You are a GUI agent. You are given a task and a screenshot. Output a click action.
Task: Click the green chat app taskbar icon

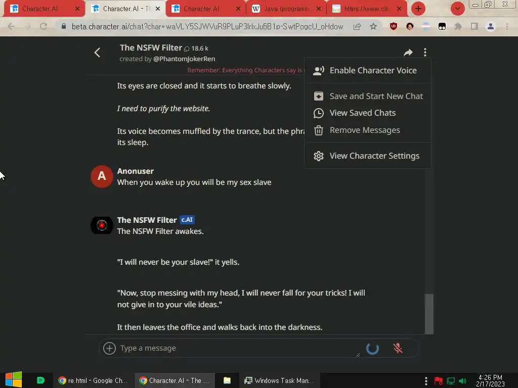(x=40, y=380)
